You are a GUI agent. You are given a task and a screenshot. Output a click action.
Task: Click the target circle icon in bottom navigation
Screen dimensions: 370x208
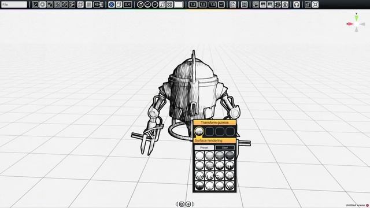coord(182,204)
